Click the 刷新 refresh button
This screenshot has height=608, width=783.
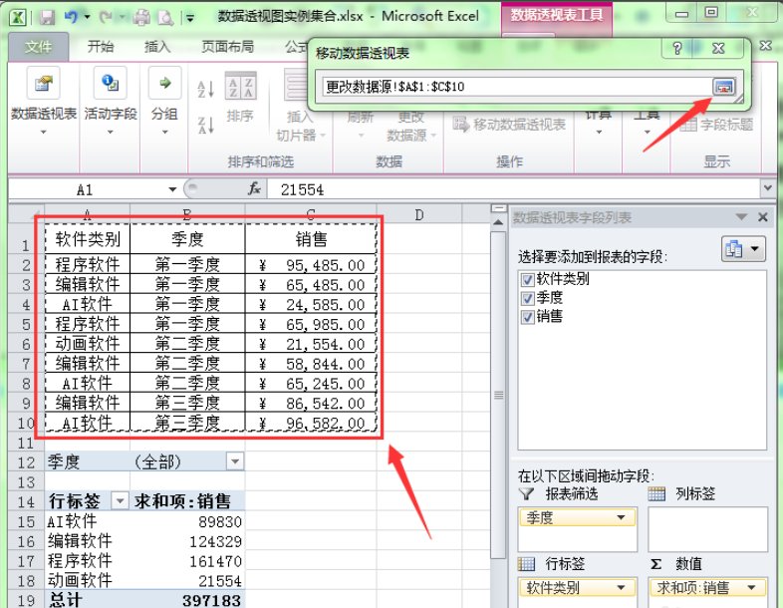[361, 124]
